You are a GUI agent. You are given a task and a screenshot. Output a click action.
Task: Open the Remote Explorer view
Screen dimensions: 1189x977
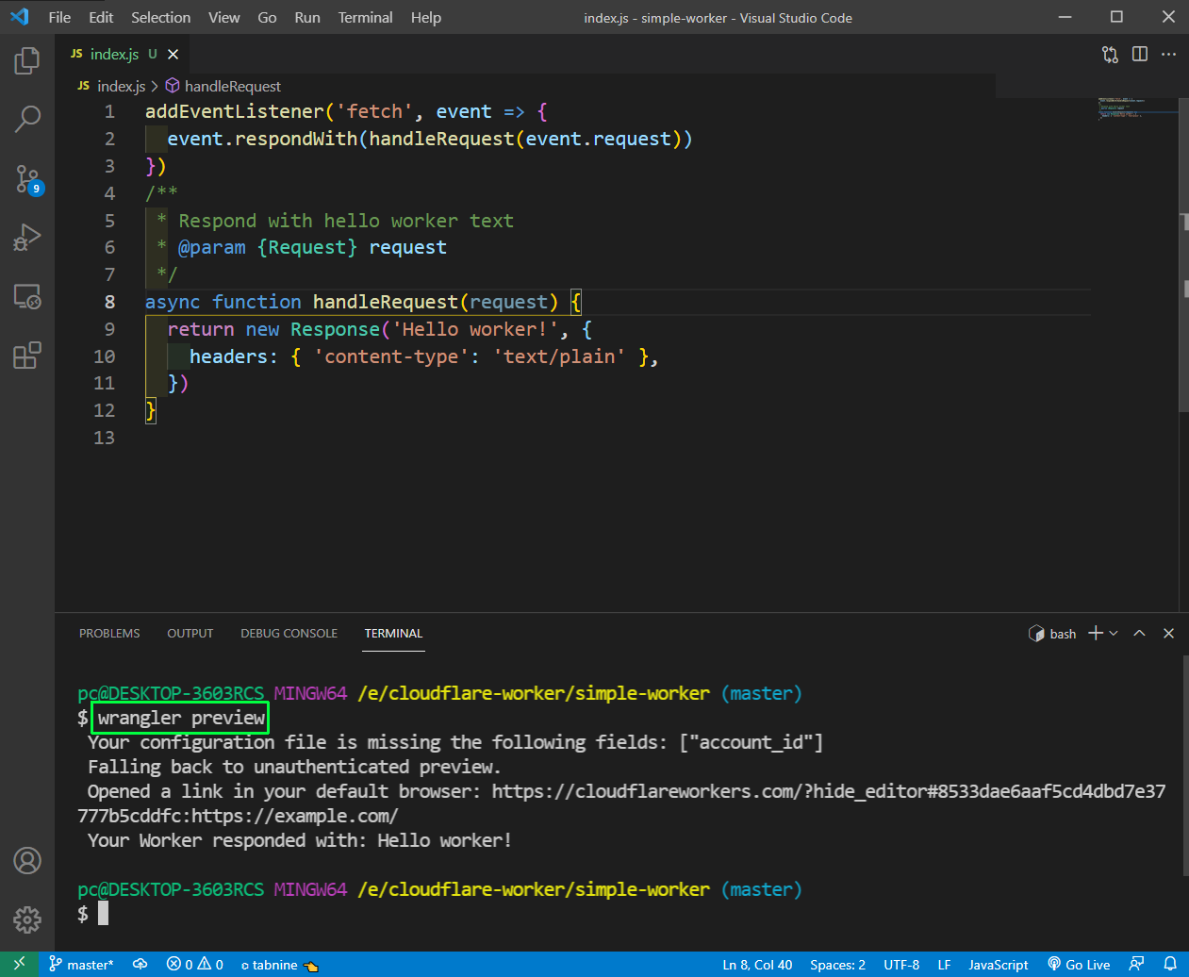click(x=27, y=297)
